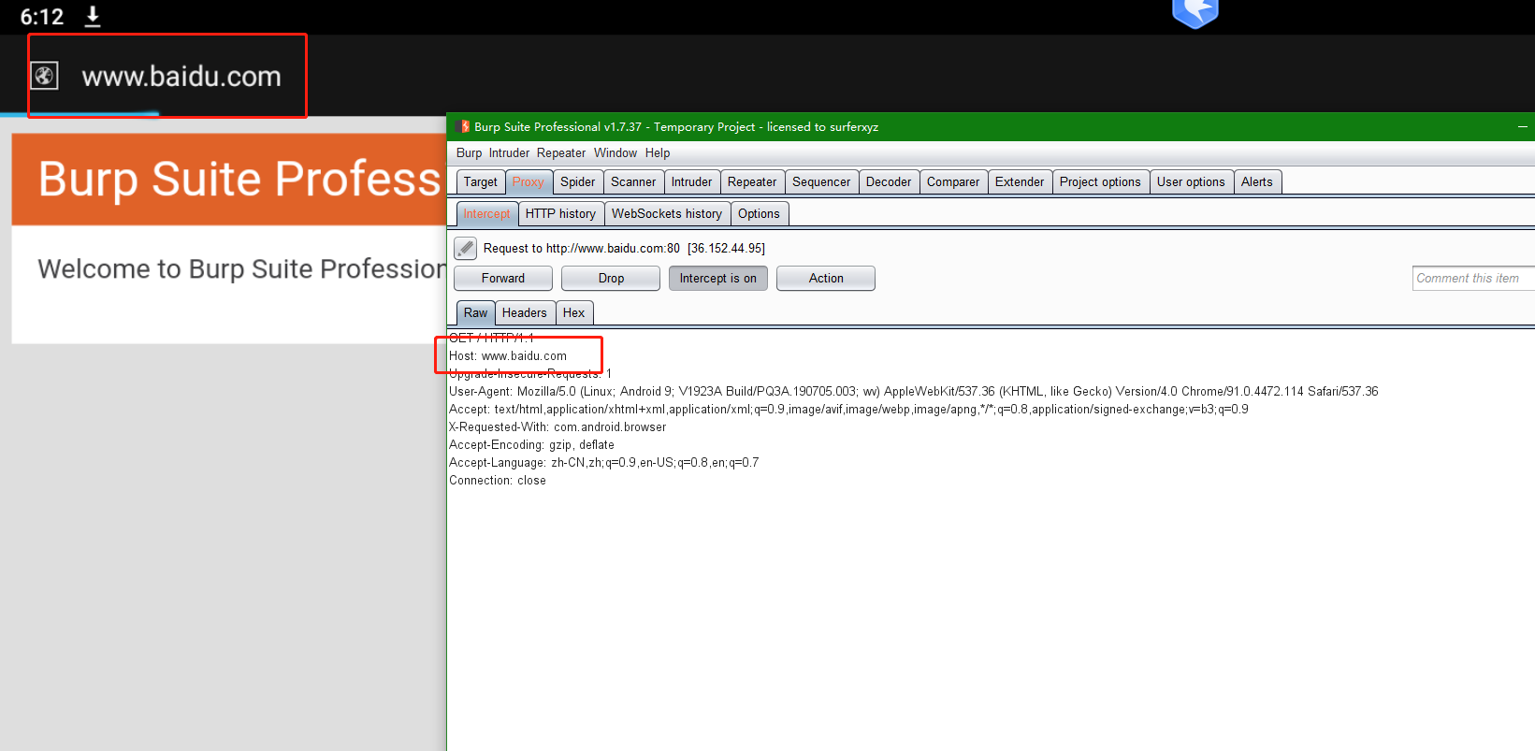Select the Raw view tab
This screenshot has width=1535, height=751.
point(475,313)
